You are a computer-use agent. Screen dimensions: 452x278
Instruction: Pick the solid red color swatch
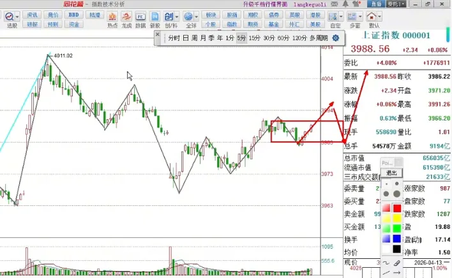pos(397,208)
